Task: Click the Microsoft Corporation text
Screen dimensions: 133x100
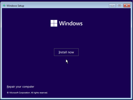Action: (20, 93)
